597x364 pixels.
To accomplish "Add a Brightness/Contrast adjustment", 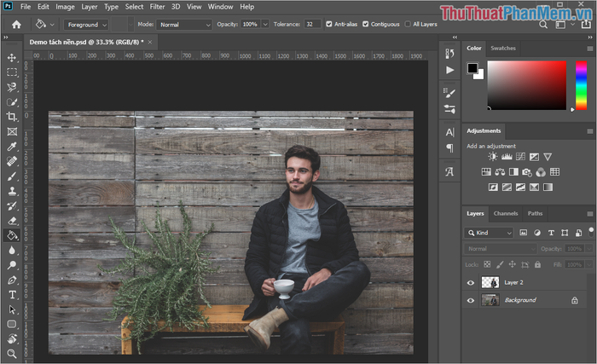I will 493,157.
